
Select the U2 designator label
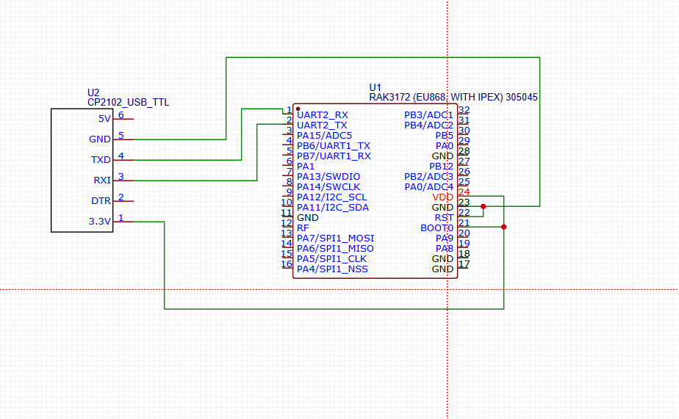(x=93, y=92)
